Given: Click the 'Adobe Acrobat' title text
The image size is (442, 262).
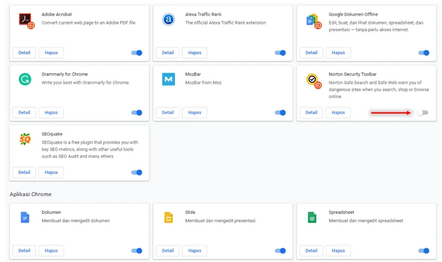Looking at the screenshot, I should click(x=57, y=14).
